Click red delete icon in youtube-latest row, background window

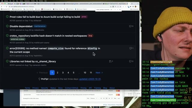coord(119,95)
